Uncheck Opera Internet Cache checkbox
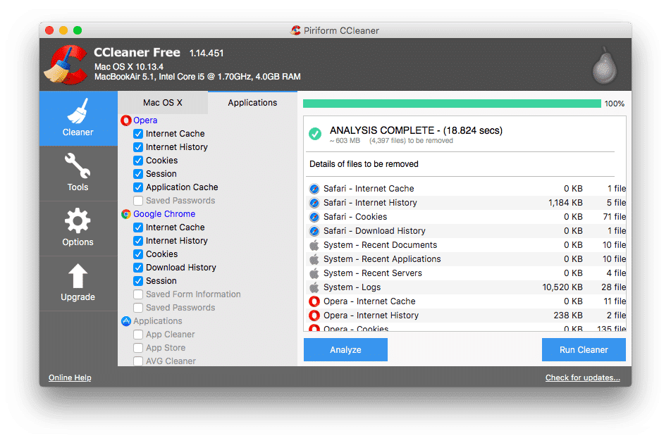Image resolution: width=671 pixels, height=443 pixels. click(x=138, y=134)
